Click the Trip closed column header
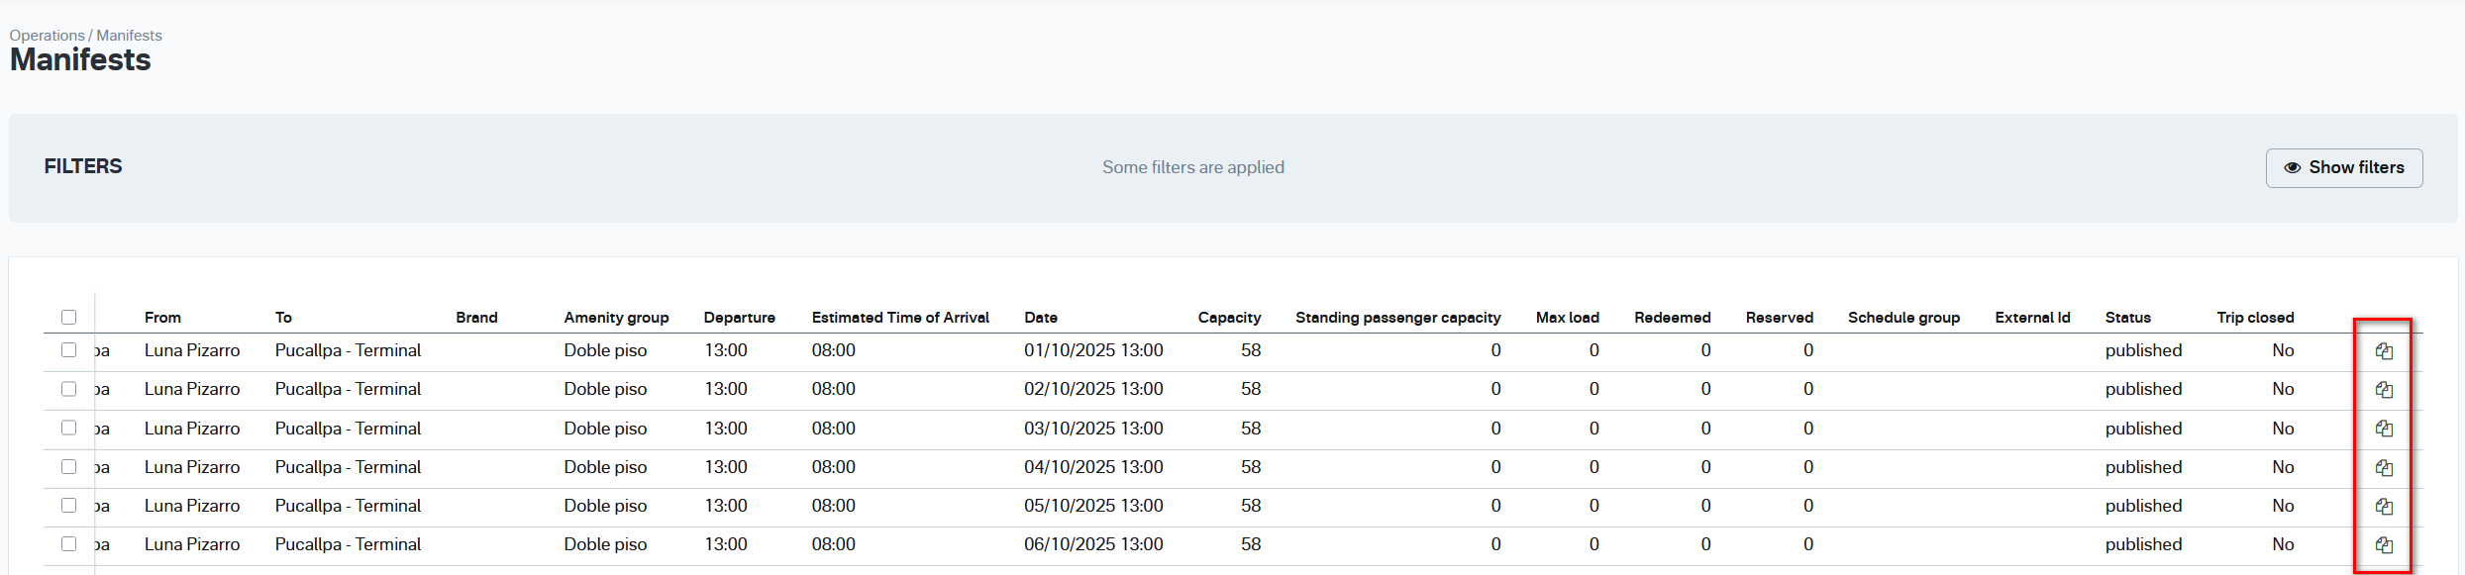2465x575 pixels. click(x=2255, y=318)
